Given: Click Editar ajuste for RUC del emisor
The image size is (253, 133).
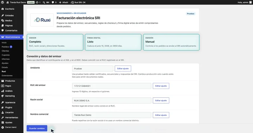Looking at the screenshot, I should click(x=161, y=86).
